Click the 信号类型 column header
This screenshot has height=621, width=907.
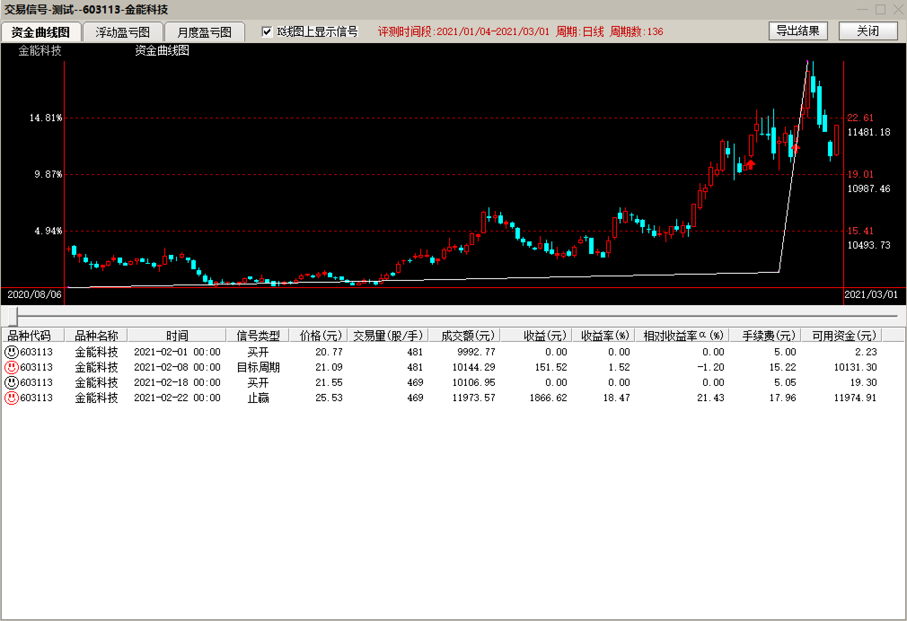pos(258,335)
